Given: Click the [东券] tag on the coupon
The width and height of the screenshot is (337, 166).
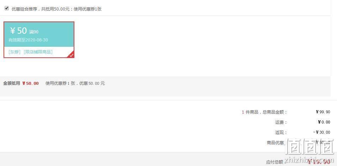Looking at the screenshot, I should coord(14,52).
